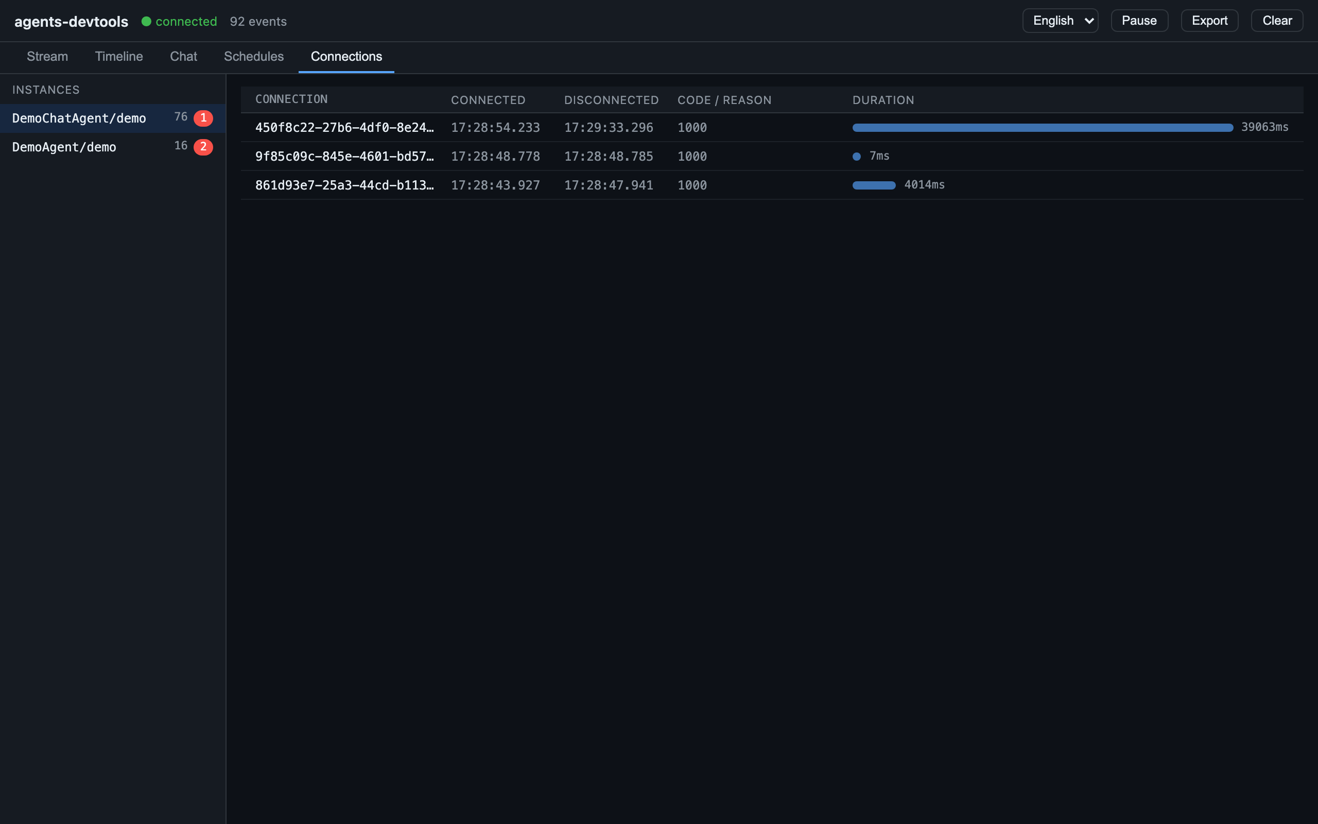This screenshot has height=824, width=1318.
Task: Click the DISCONNECTED column header
Action: click(611, 100)
